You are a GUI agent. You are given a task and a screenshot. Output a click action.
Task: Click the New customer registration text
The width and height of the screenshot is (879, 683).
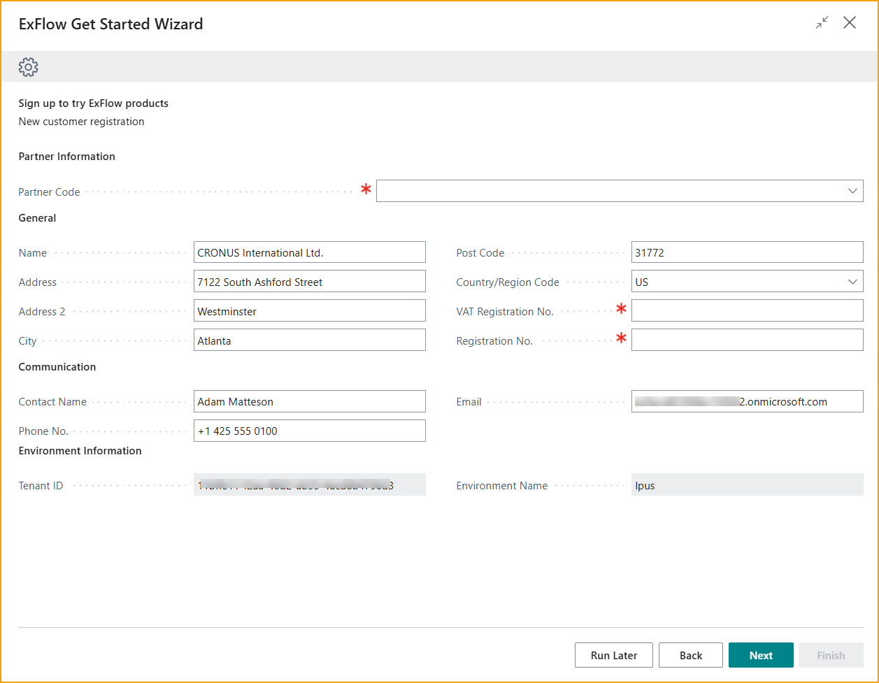pyautogui.click(x=82, y=122)
